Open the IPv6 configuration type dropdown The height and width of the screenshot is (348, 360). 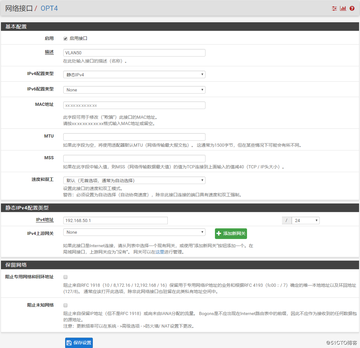tap(134, 90)
